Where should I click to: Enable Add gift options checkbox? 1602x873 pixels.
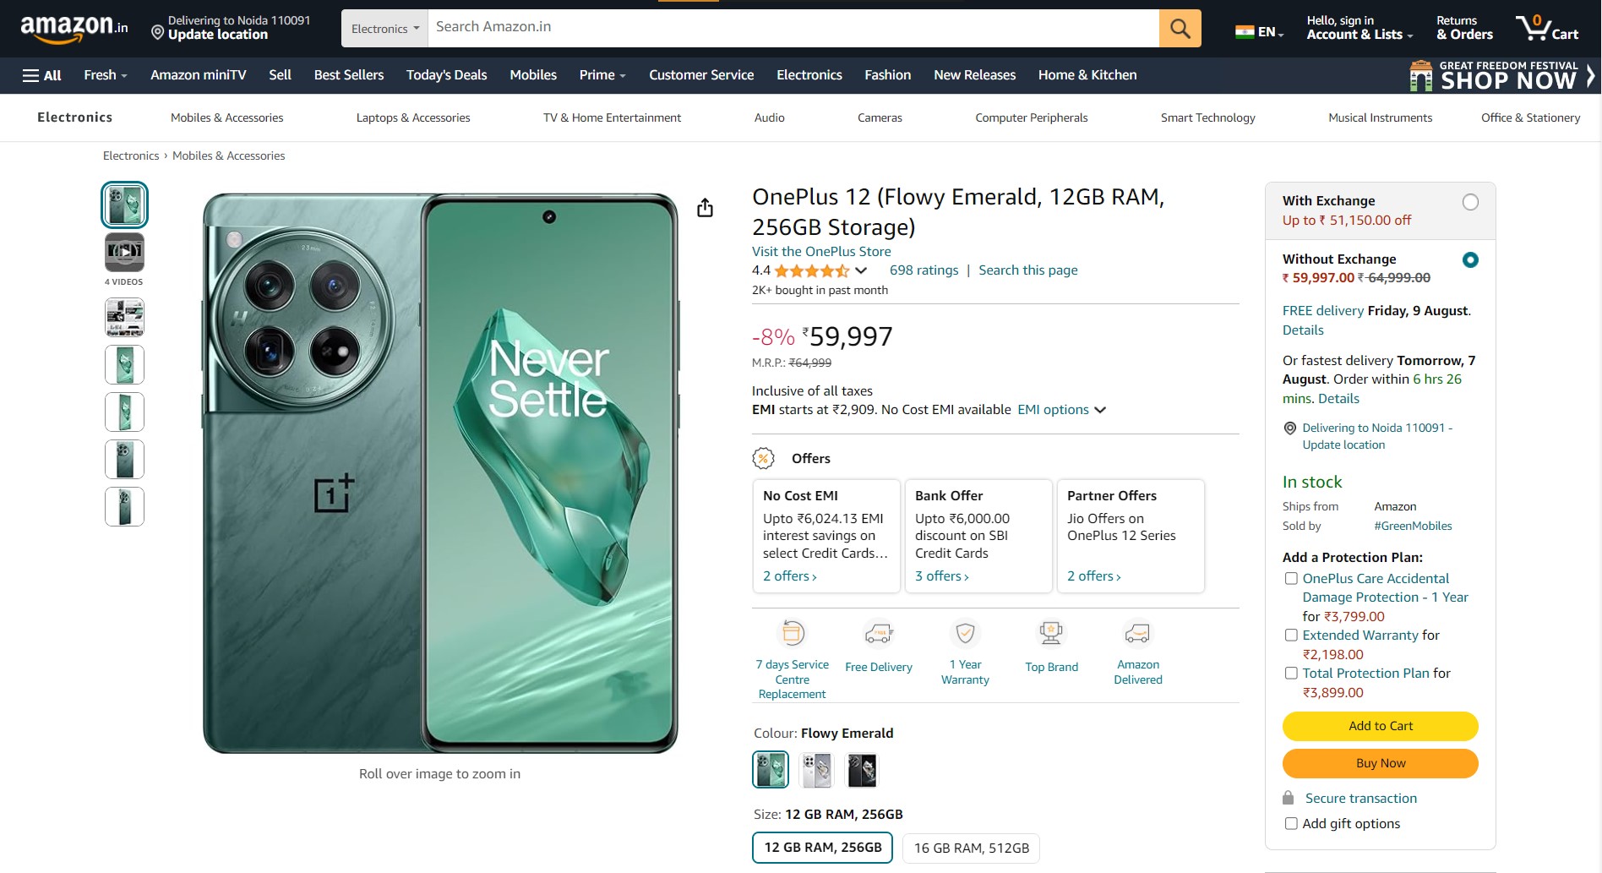point(1291,823)
